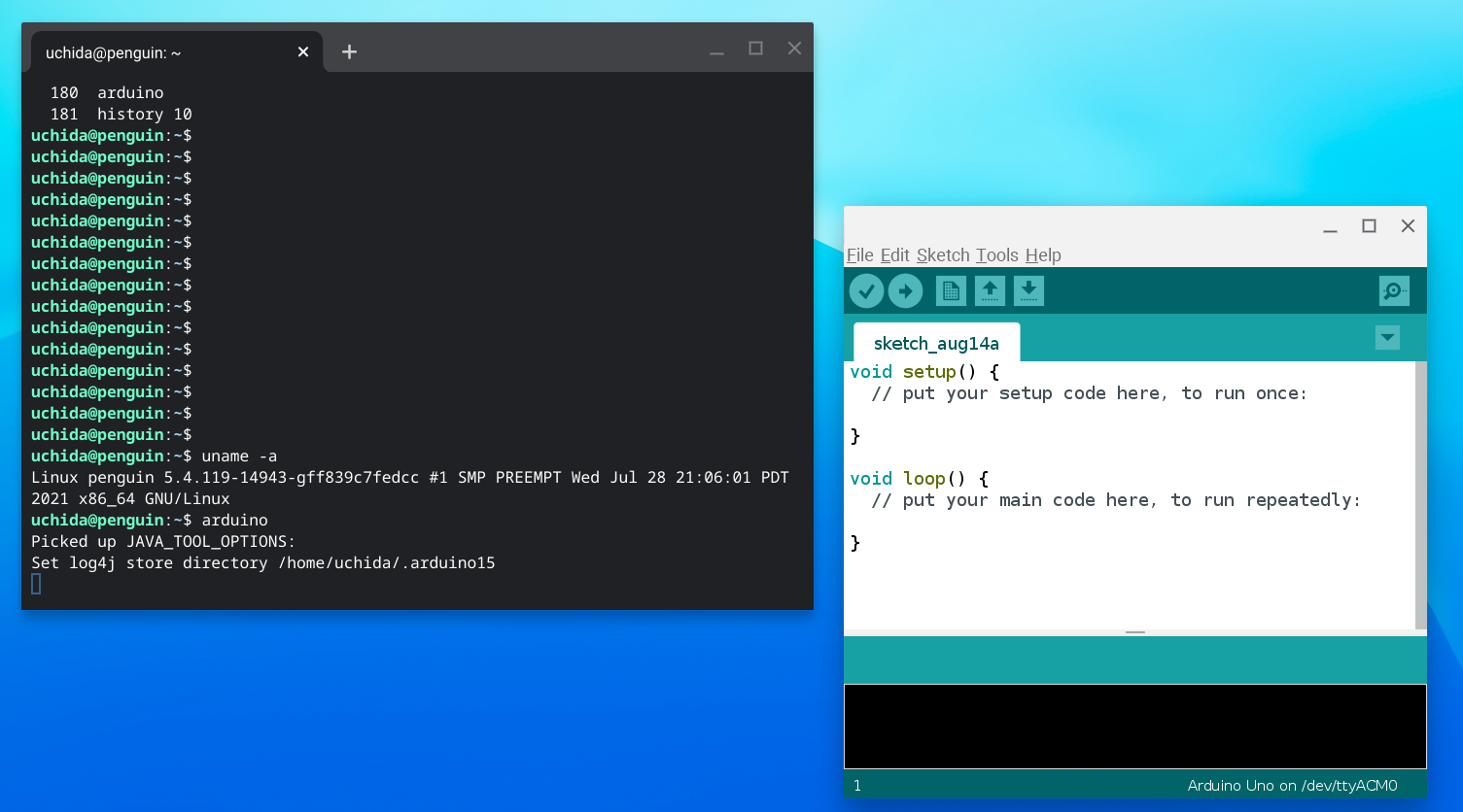Screen dimensions: 1463x812
Task: Open the tab options dropdown arrow
Action: tap(1387, 337)
